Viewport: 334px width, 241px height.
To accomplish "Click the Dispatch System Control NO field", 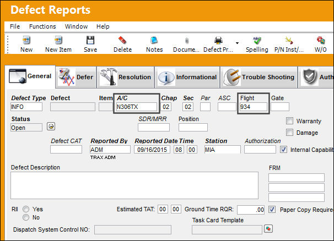I will pyautogui.click(x=133, y=230).
